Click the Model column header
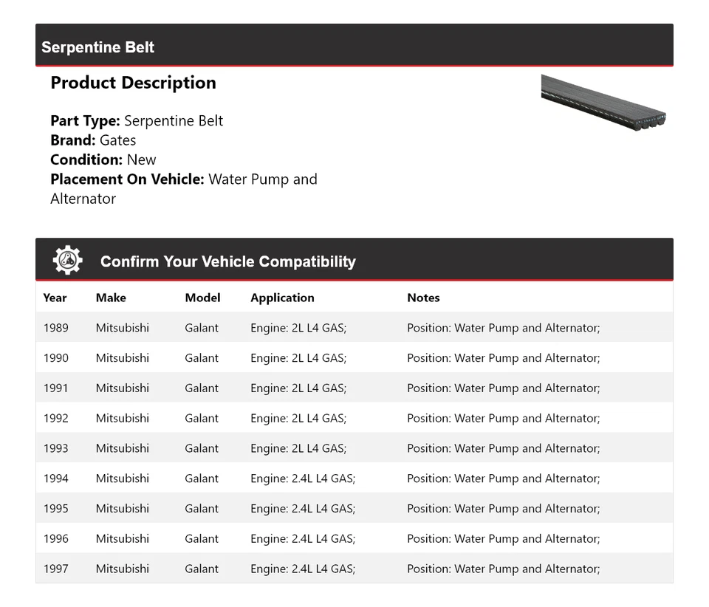Screen dimensions: 709x607 click(x=202, y=298)
